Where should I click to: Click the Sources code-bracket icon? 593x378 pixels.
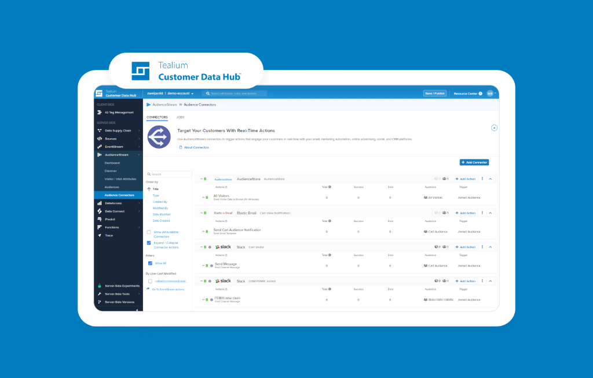pos(100,139)
